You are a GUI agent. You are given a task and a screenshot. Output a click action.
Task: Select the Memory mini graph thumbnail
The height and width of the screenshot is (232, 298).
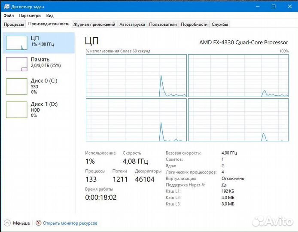[16, 64]
